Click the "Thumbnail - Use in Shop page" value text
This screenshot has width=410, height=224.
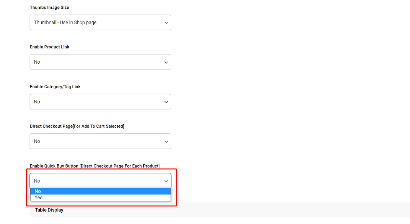click(65, 22)
